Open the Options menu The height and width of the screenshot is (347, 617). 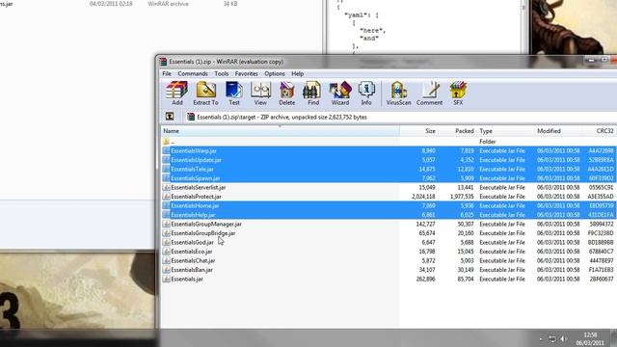(274, 73)
